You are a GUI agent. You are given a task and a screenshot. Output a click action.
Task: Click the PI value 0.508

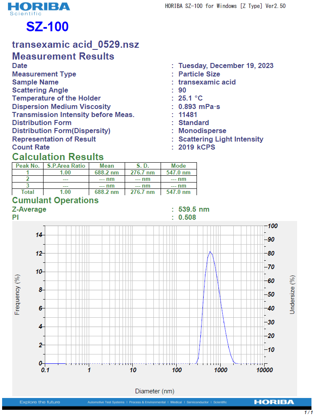click(187, 217)
